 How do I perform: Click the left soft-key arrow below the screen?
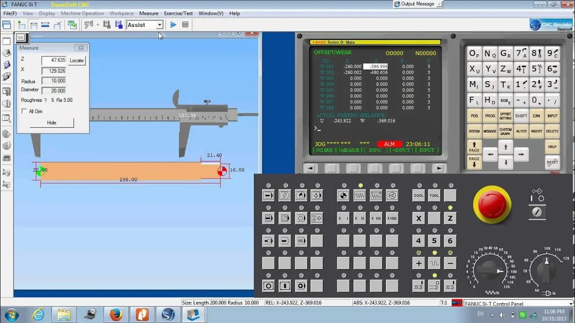pos(310,168)
